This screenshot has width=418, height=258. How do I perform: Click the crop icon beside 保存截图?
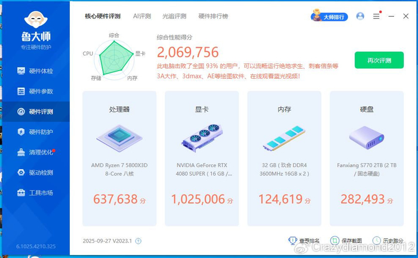coord(334,241)
